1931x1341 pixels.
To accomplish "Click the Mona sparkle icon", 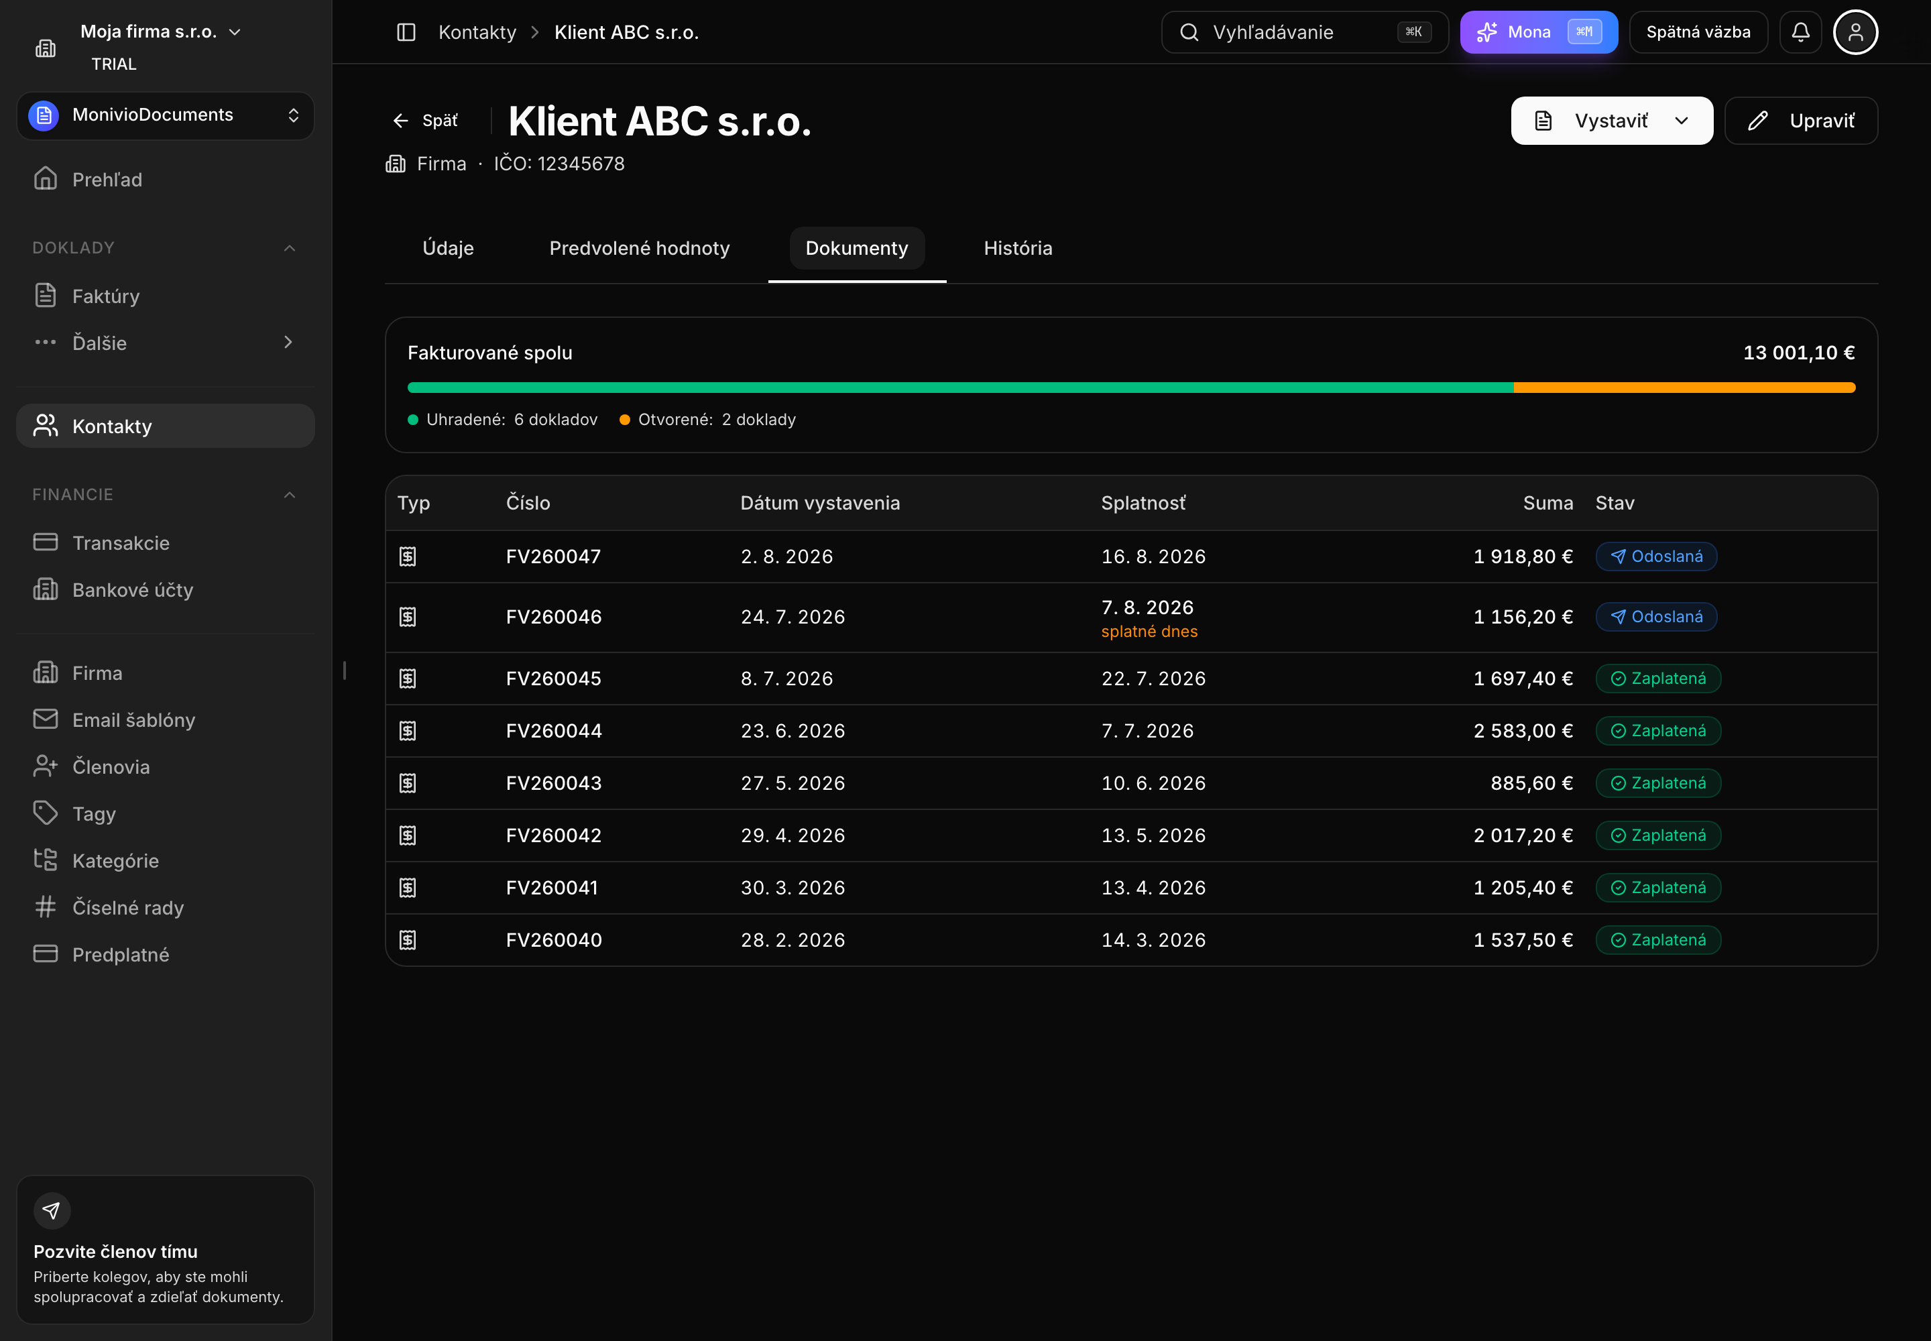I will click(1486, 32).
